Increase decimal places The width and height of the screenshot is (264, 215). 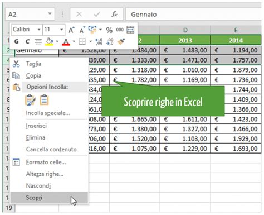pos(99,41)
